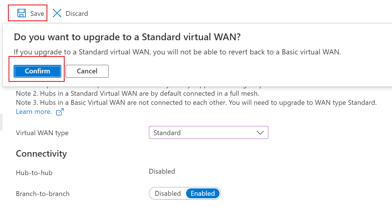392x217 pixels.
Task: Click the Discard text in the toolbar
Action: [77, 14]
